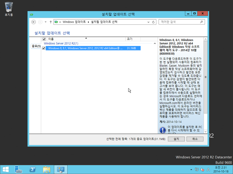This screenshot has height=174, width=233.
Task: Open the Recycle Bin on the desktop
Action: tap(9, 9)
